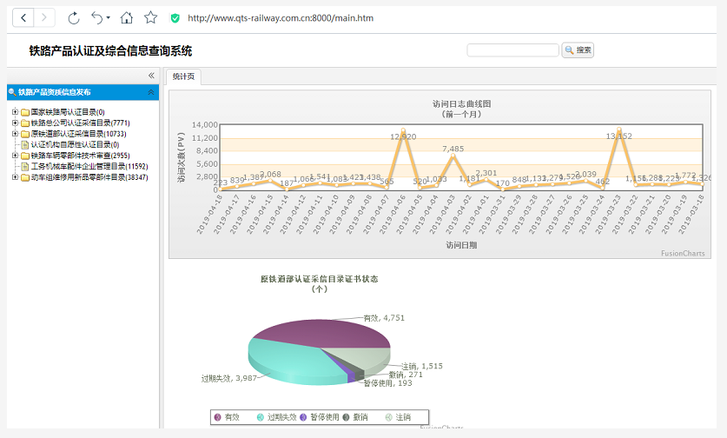Click the 搜索 search button
Viewport: 727px width, 438px height.
point(578,50)
